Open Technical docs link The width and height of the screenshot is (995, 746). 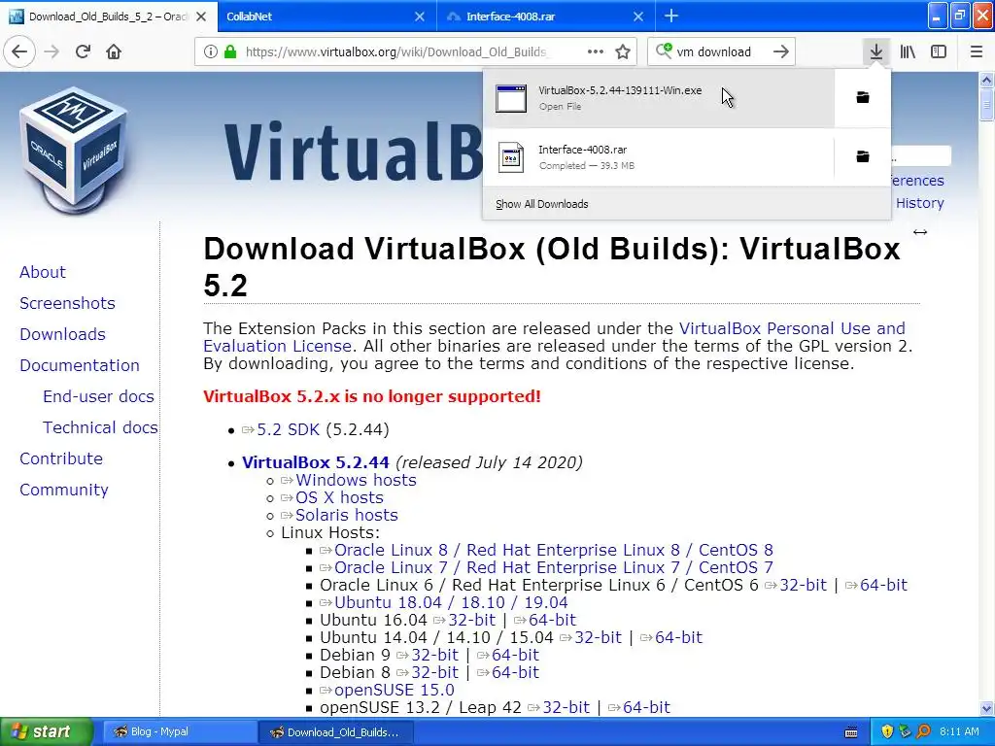(100, 427)
